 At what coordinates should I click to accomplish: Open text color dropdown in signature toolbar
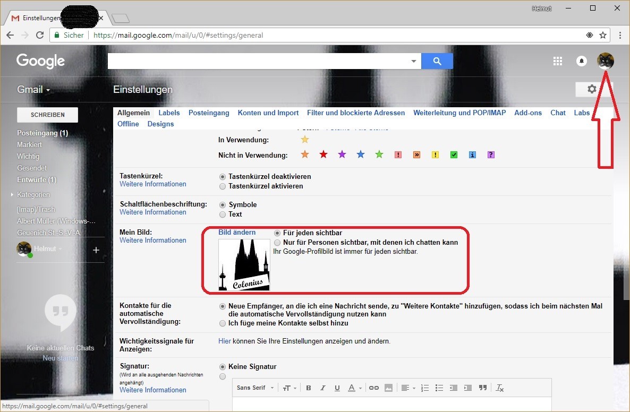pos(355,388)
